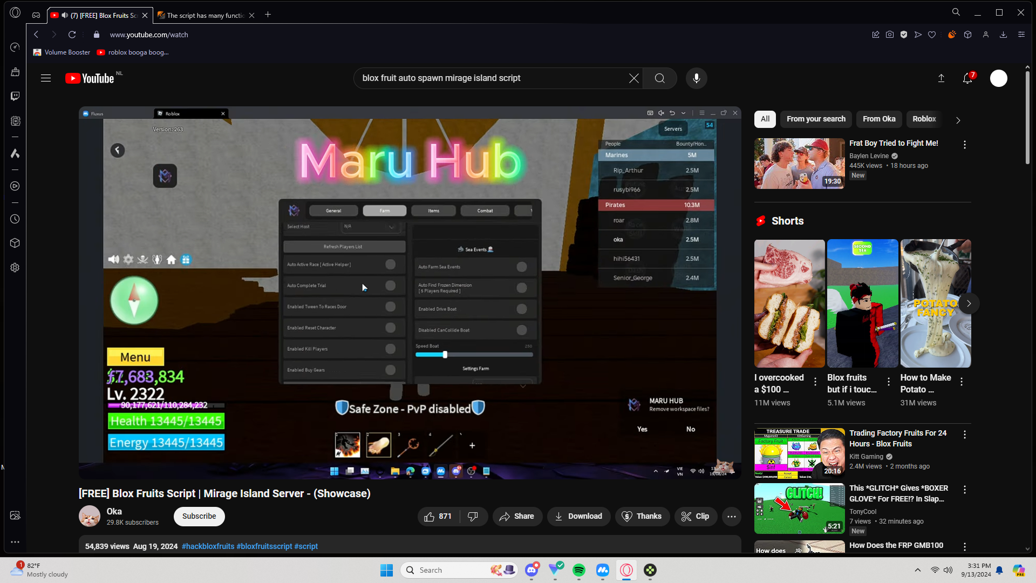Reload the current YouTube page
Image resolution: width=1036 pixels, height=583 pixels.
pyautogui.click(x=72, y=35)
